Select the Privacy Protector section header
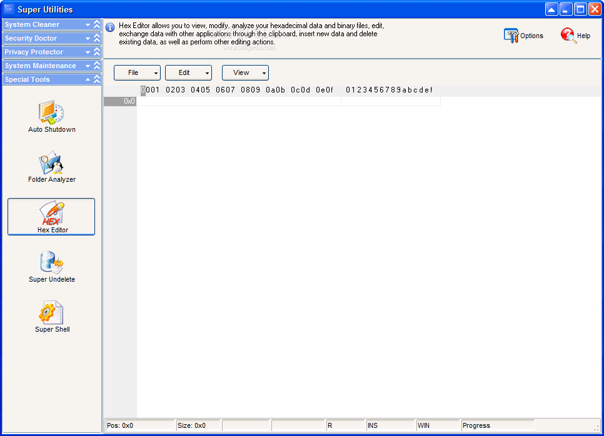The image size is (604, 436). tap(52, 52)
